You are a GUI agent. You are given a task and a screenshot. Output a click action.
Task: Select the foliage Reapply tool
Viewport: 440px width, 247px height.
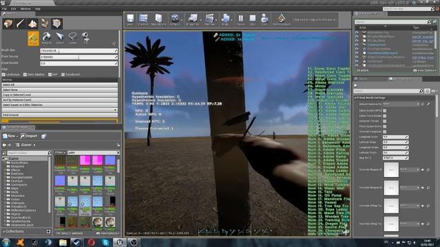pos(47,38)
